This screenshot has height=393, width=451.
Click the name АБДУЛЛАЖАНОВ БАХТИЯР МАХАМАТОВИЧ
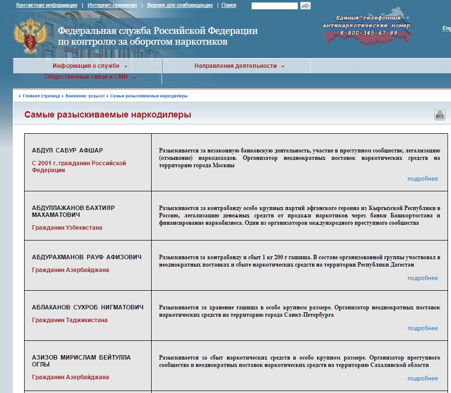click(73, 211)
